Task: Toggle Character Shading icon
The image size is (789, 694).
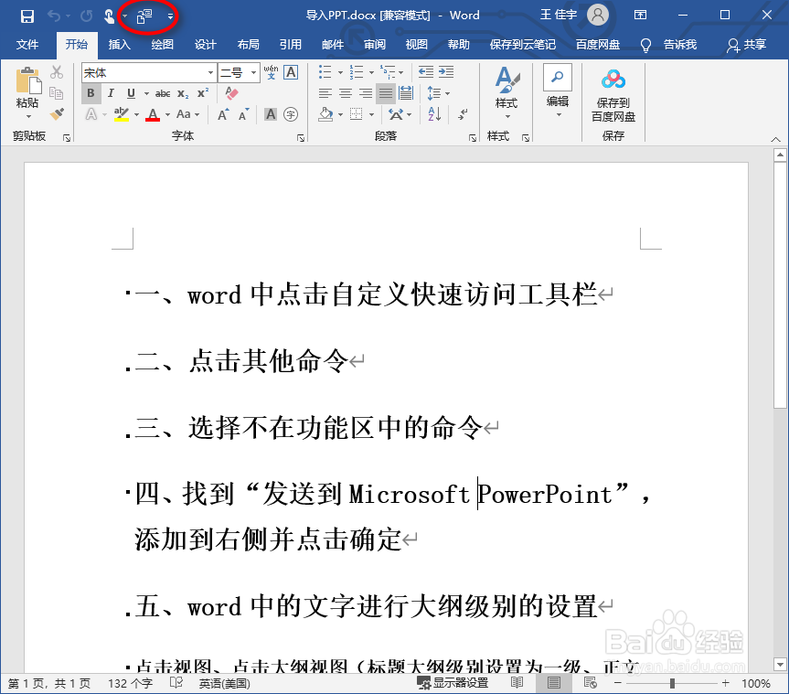Action: pos(271,114)
